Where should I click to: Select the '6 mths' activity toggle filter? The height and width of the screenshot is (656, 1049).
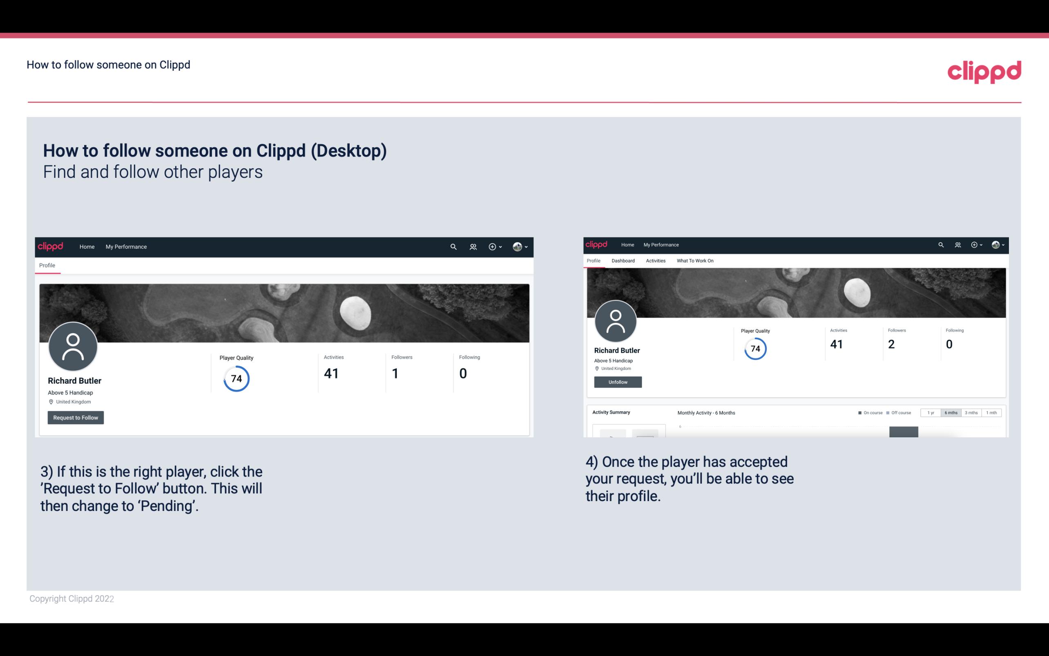951,413
